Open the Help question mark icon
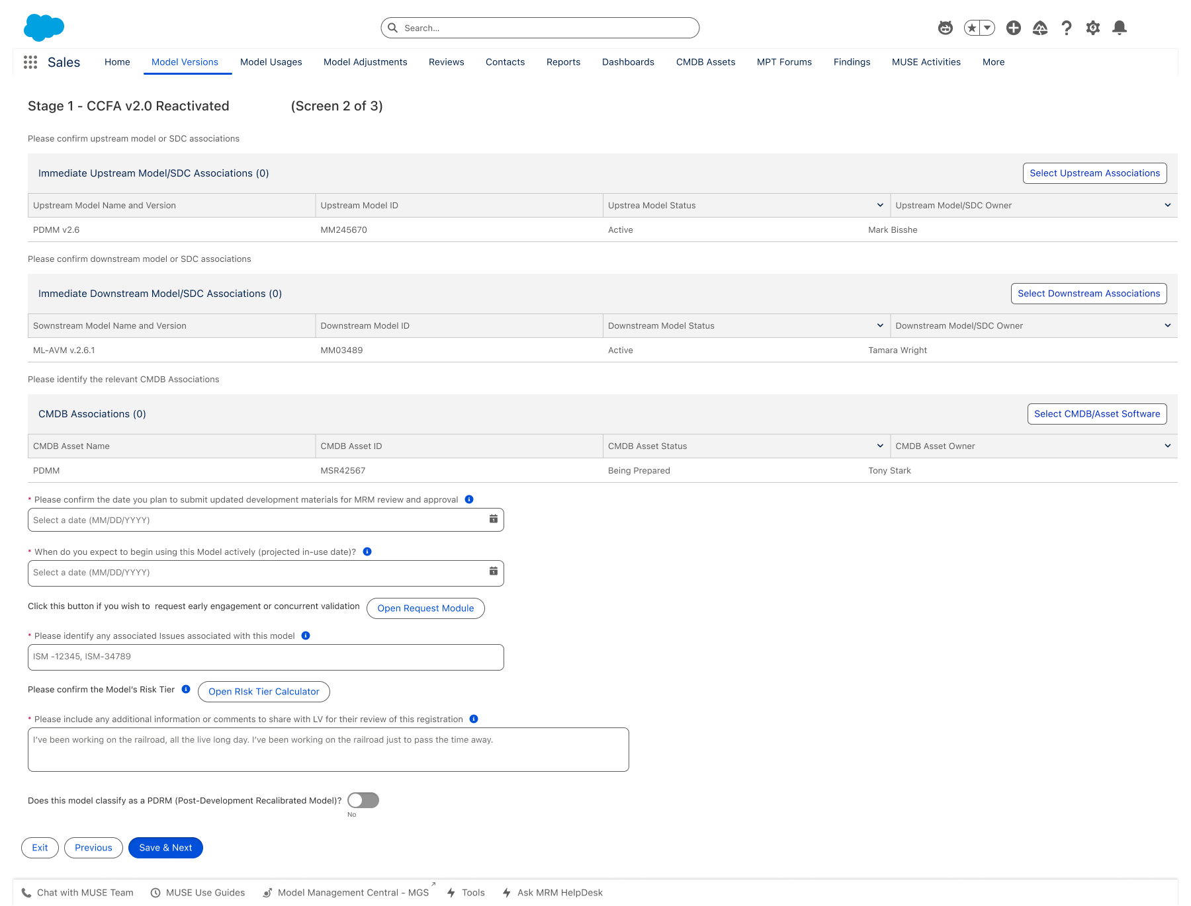1191x906 pixels. tap(1067, 28)
